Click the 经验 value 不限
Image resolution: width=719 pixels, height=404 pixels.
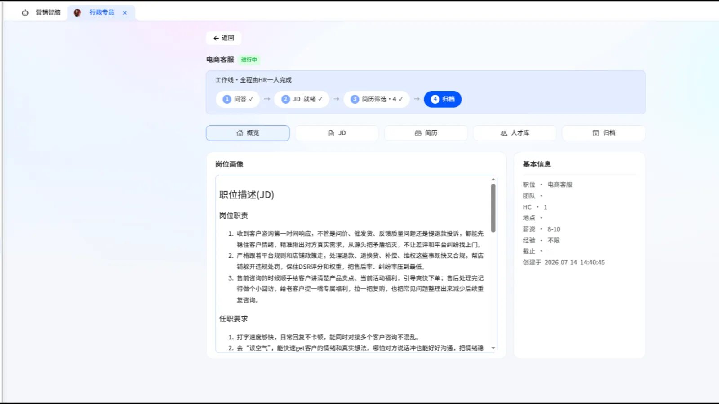554,240
